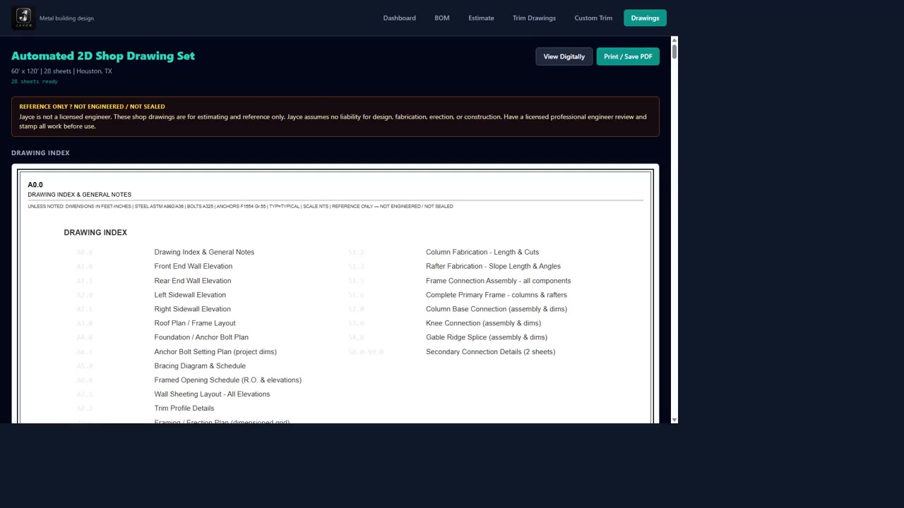Viewport: 904px width, 508px height.
Task: Click 'Gable Ridge Splice' entry
Action: pos(487,337)
